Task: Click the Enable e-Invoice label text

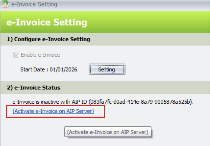Action: click(40, 55)
